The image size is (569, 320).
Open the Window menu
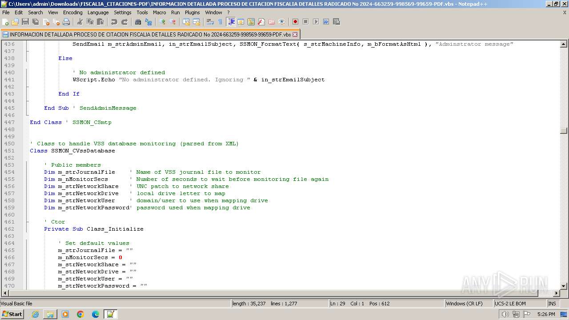point(214,12)
